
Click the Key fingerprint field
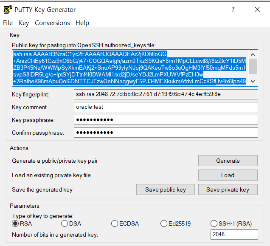(166, 94)
